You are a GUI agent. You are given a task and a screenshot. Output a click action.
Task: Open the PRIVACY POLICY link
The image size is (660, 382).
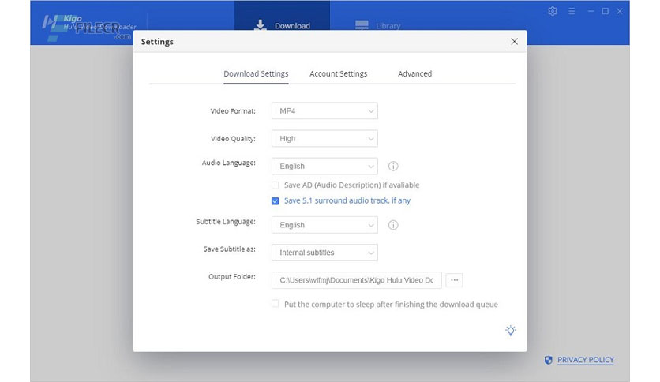click(x=586, y=360)
